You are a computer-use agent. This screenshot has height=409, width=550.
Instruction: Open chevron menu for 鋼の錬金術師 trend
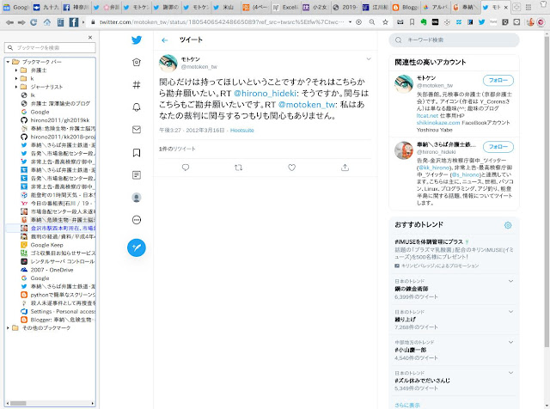point(510,281)
